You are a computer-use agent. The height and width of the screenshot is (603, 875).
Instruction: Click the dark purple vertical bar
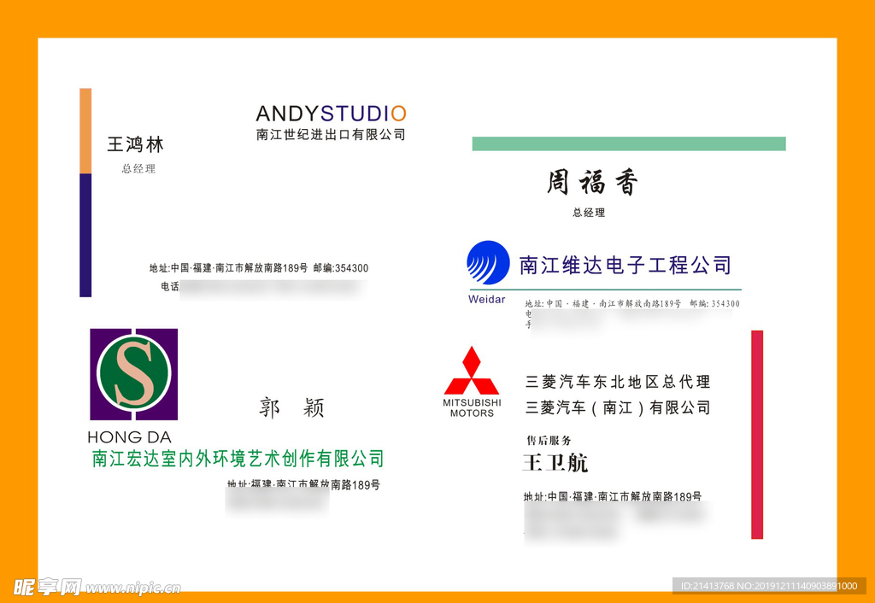coord(85,235)
